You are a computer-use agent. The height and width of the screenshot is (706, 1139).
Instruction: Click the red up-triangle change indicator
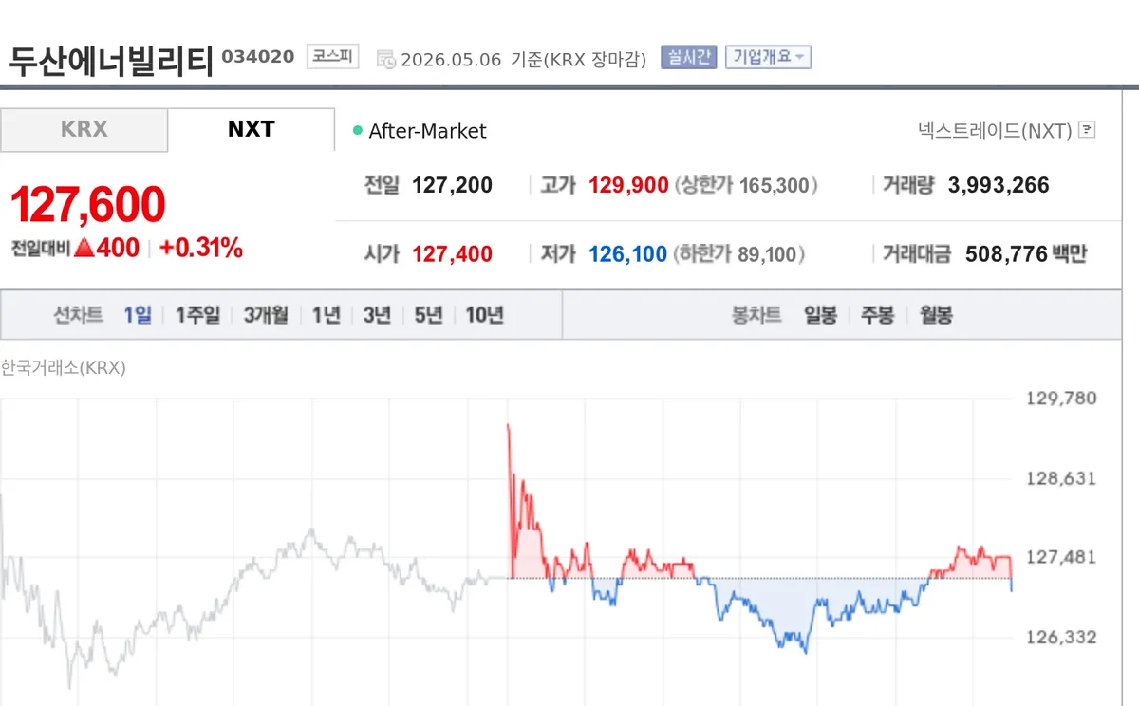(x=84, y=249)
